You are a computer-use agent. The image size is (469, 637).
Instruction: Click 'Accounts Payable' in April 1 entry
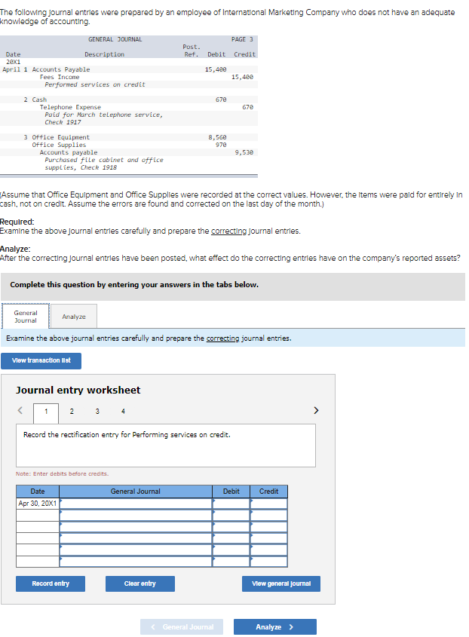click(61, 69)
